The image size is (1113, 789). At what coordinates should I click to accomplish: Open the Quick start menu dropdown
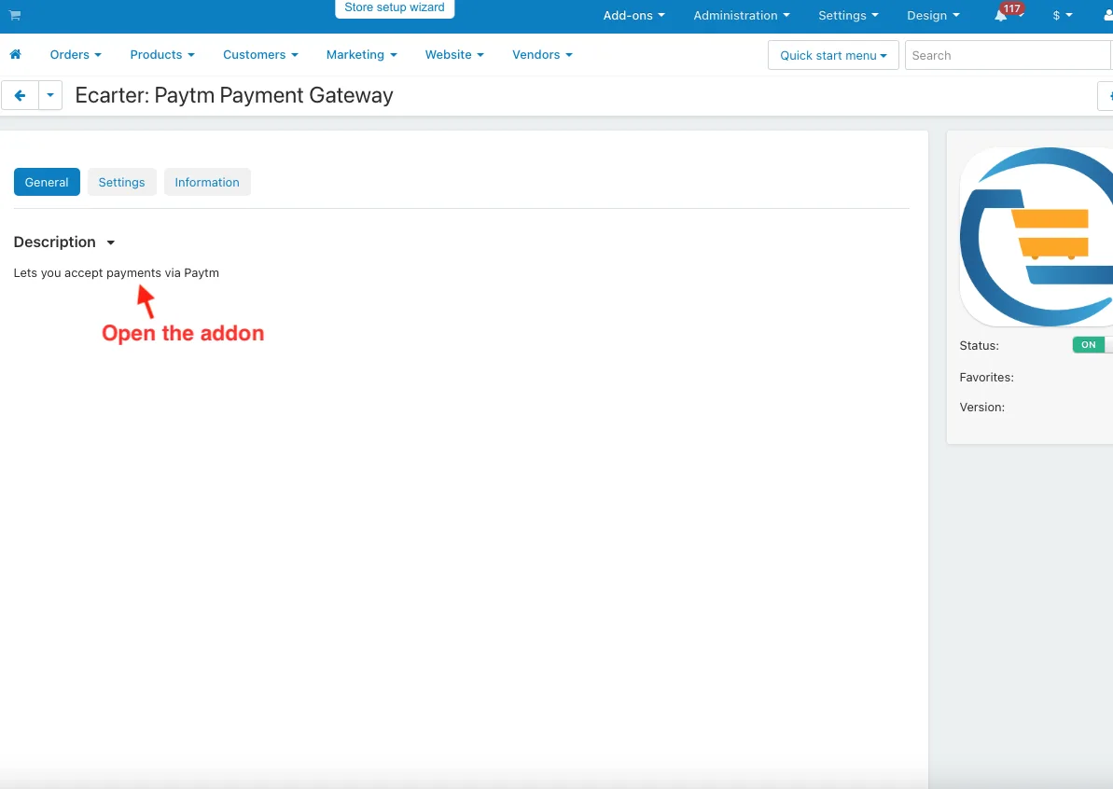click(833, 55)
